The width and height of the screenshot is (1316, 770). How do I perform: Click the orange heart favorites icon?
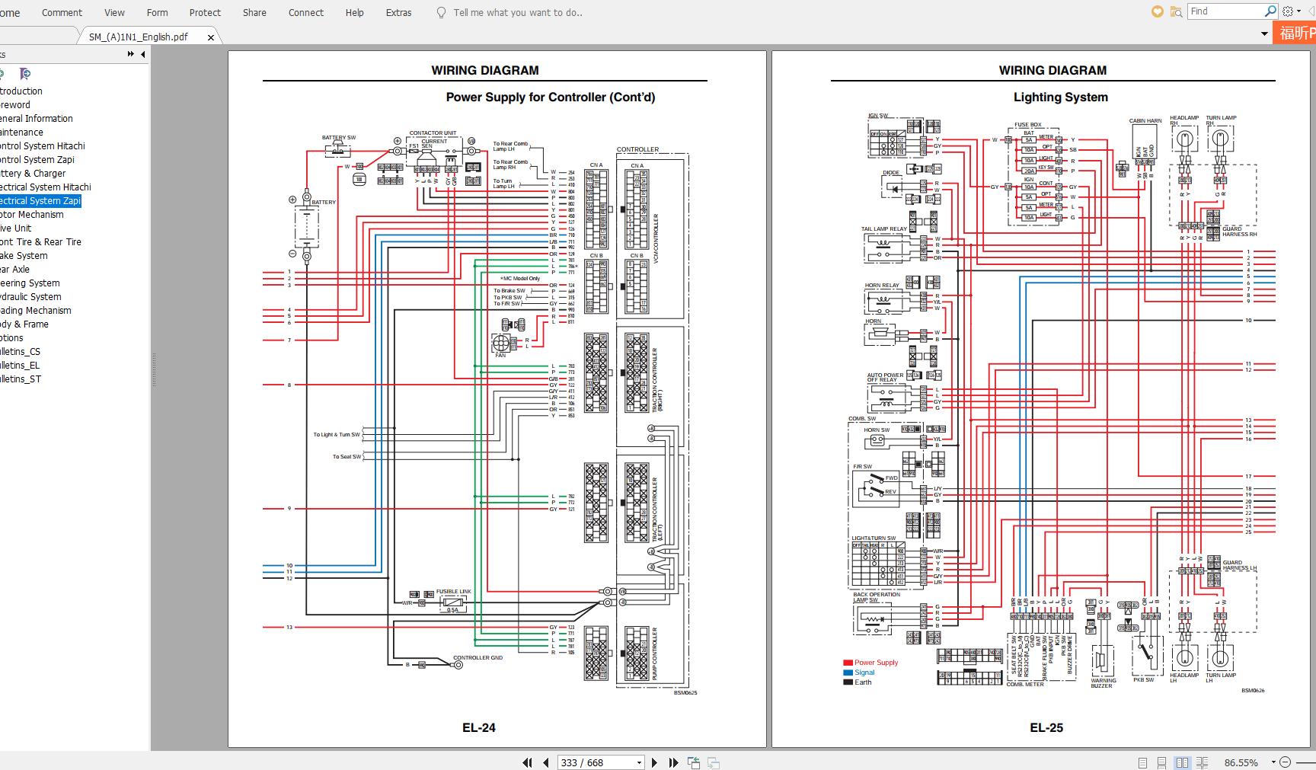pyautogui.click(x=1158, y=11)
